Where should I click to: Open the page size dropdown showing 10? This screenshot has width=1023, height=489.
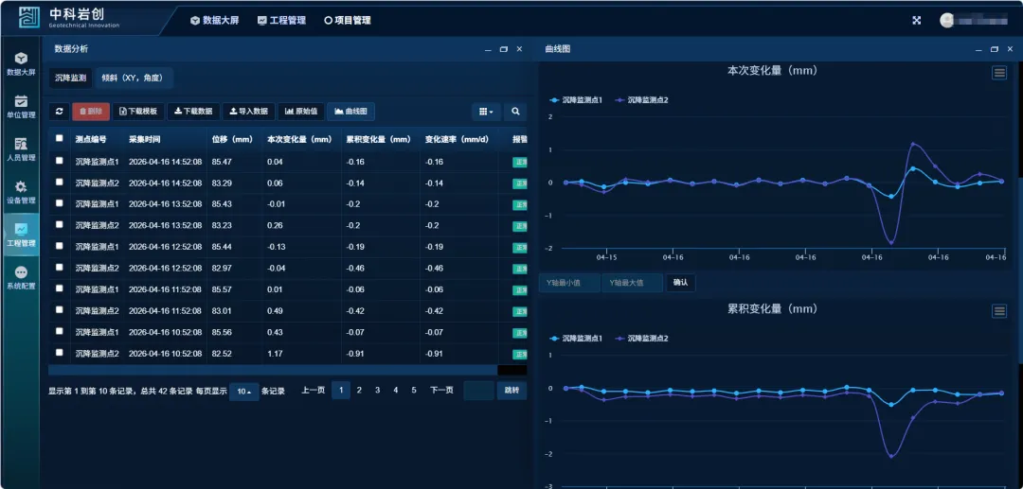[243, 391]
